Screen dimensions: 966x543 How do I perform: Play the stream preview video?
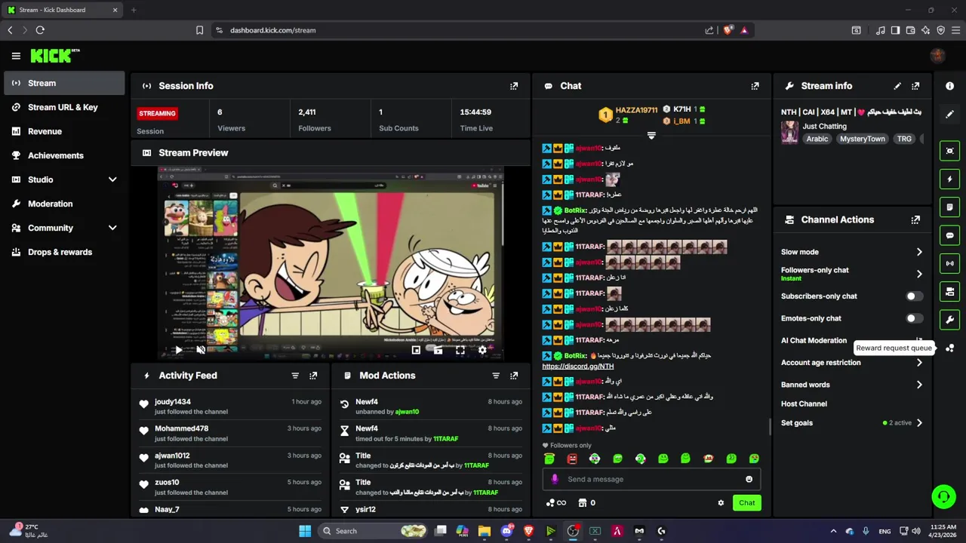coord(178,350)
